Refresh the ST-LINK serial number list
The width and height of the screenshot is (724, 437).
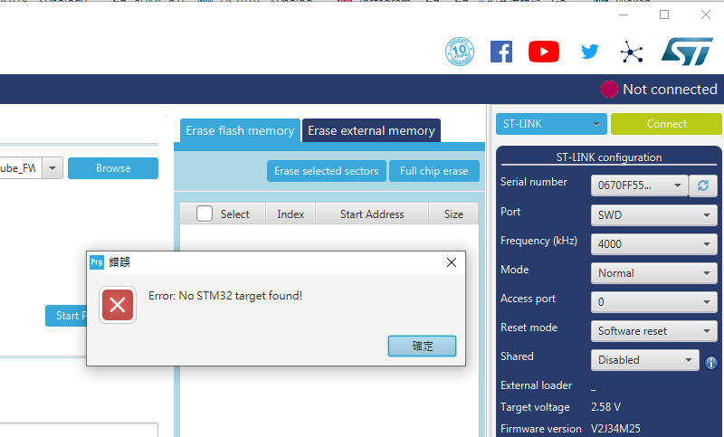tap(703, 185)
